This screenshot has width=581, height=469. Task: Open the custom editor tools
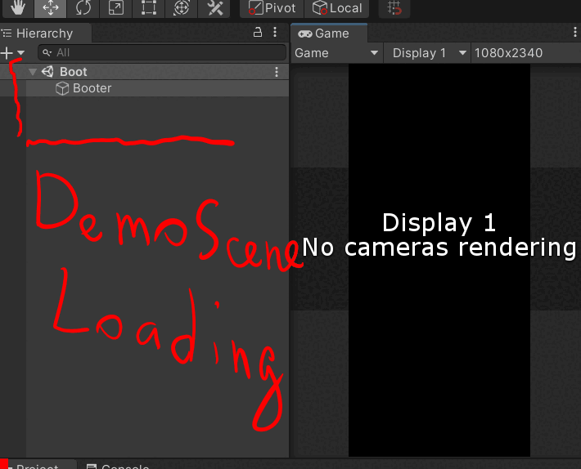214,8
